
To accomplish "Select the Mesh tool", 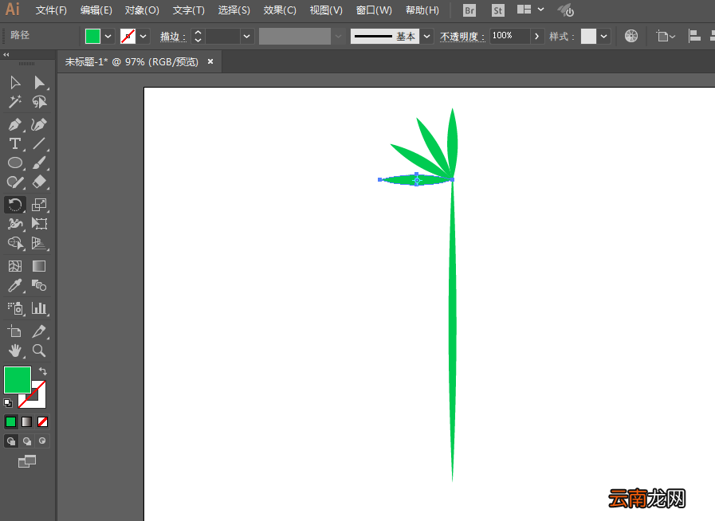I will tap(15, 266).
